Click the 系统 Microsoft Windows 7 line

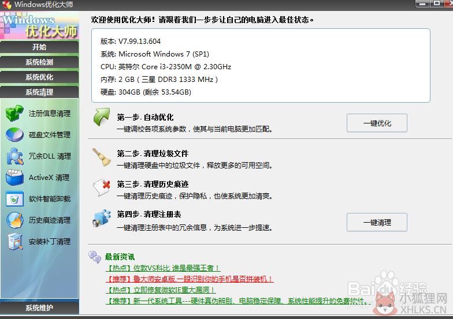(155, 54)
